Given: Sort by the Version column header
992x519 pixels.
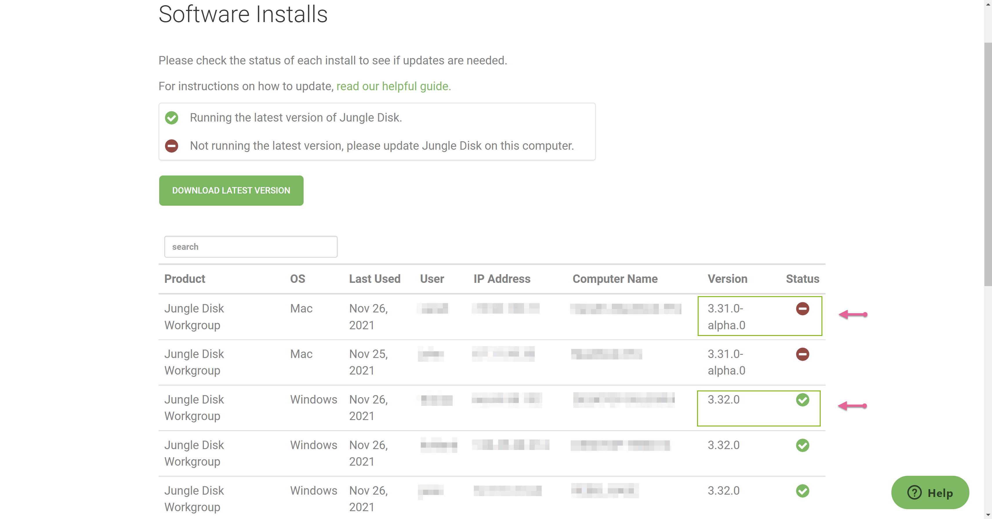Looking at the screenshot, I should click(728, 279).
